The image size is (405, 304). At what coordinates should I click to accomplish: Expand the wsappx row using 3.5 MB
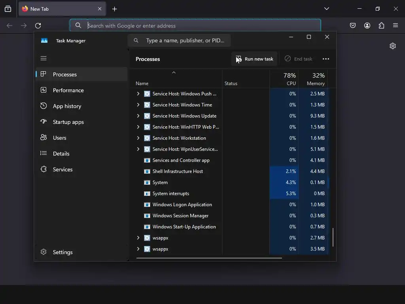tap(138, 249)
